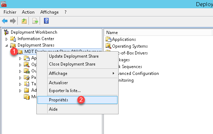
Task: Select Advanced Configuration in the Name list
Action: click(x=138, y=73)
